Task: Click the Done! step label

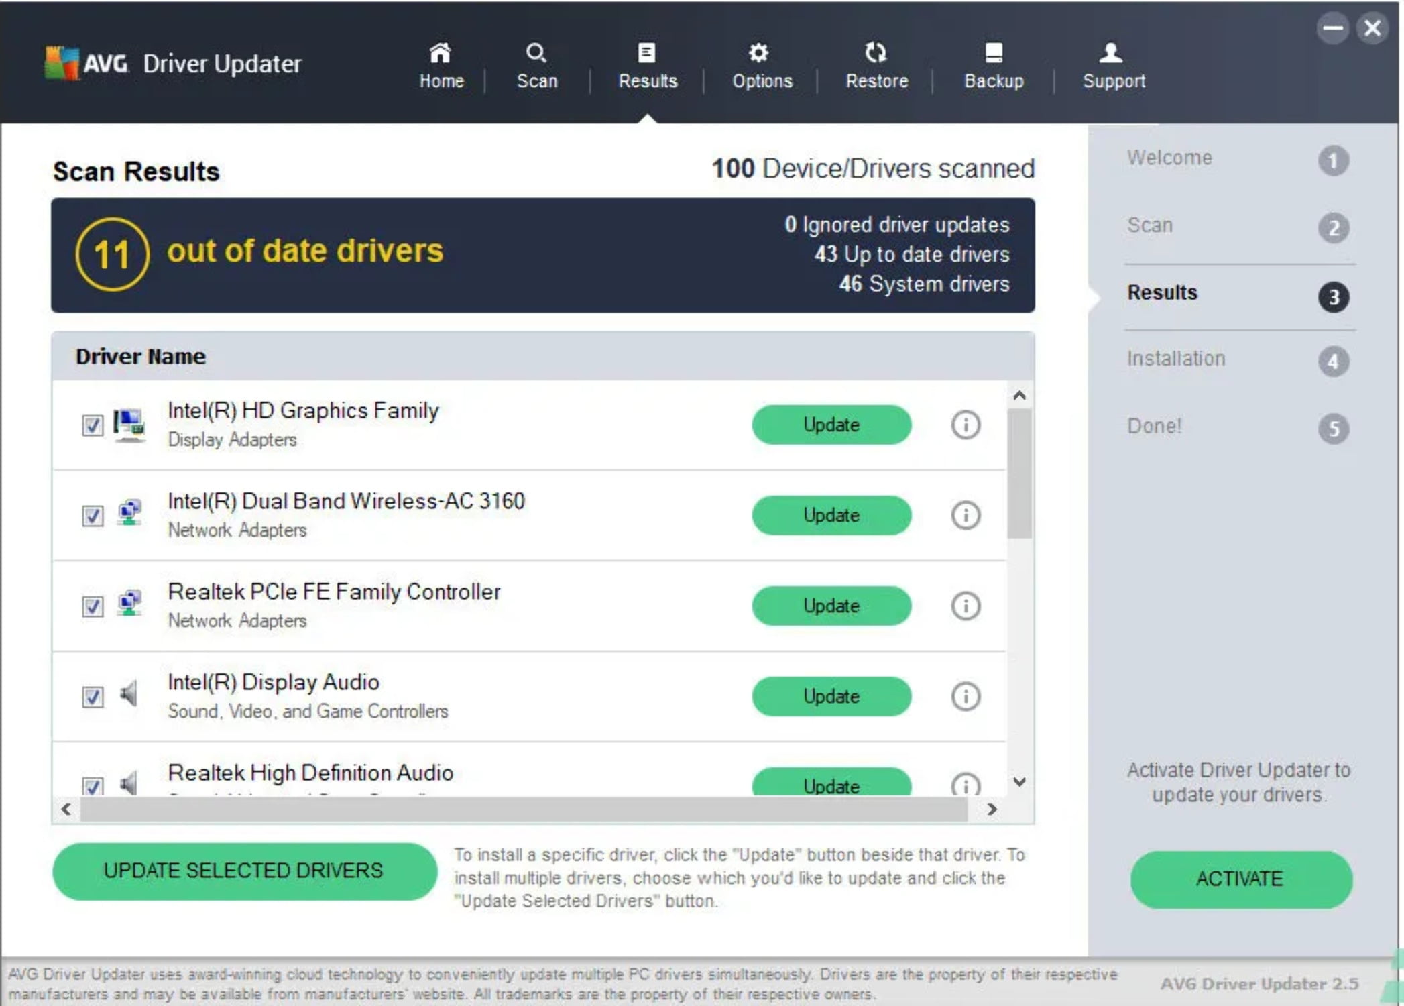Action: coord(1154,426)
